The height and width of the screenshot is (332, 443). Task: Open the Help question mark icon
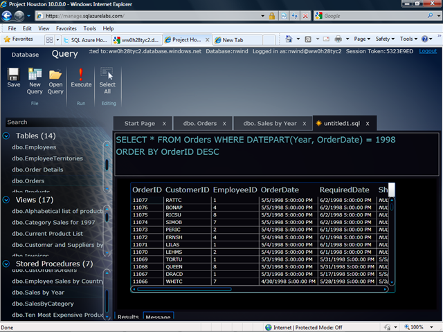(424, 39)
